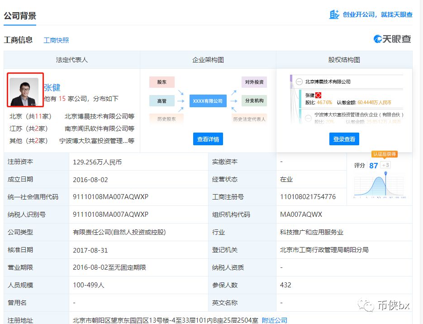Click the 天眼查 logo

[392, 39]
